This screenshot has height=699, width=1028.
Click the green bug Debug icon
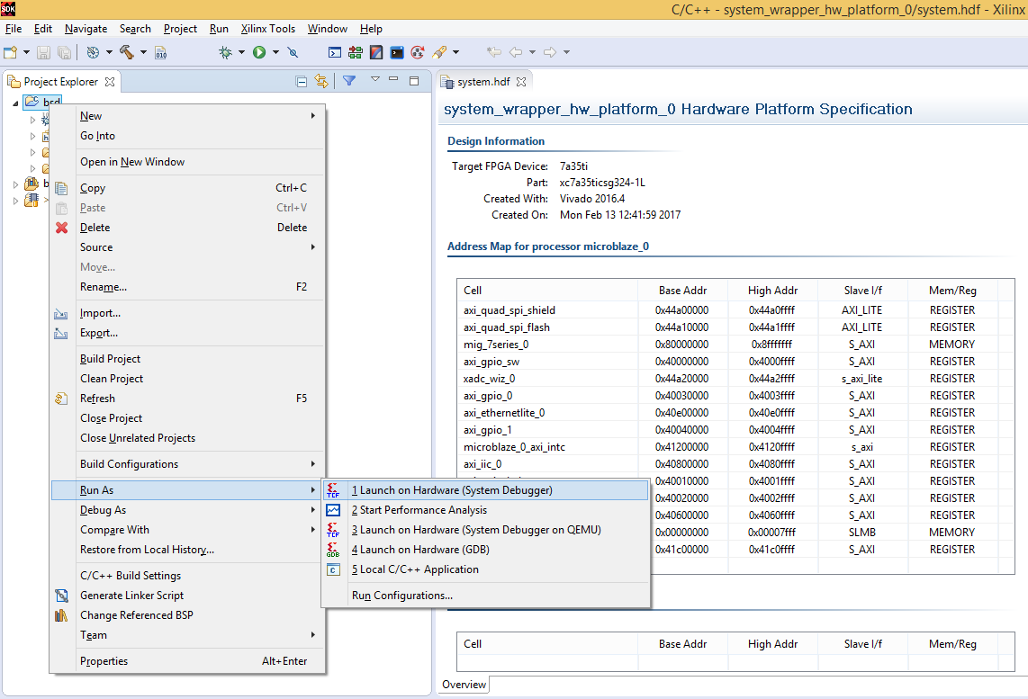226,52
